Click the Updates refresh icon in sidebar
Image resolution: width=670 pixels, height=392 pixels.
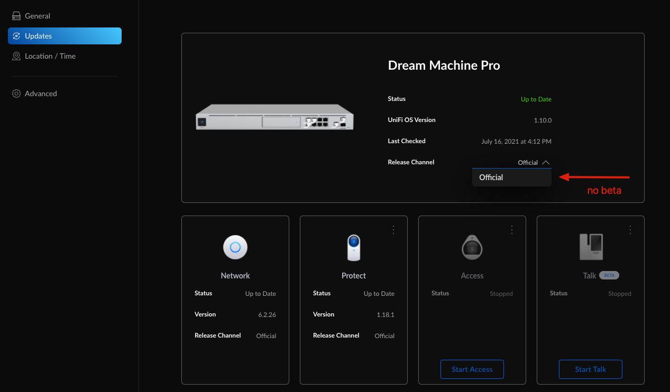click(16, 36)
